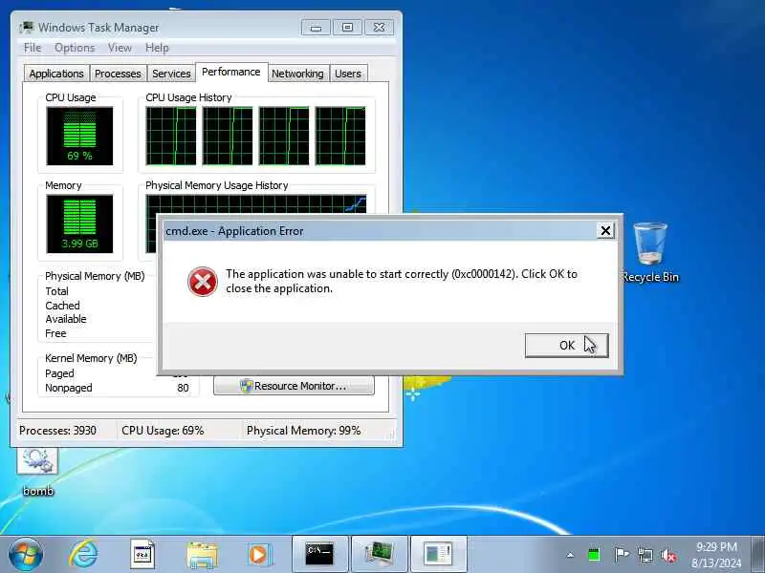Open Resource Monitor from Task Manager

click(294, 386)
